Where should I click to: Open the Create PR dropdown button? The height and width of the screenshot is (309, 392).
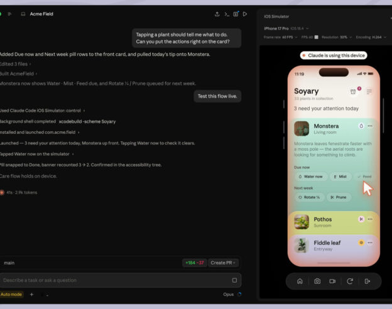223,263
